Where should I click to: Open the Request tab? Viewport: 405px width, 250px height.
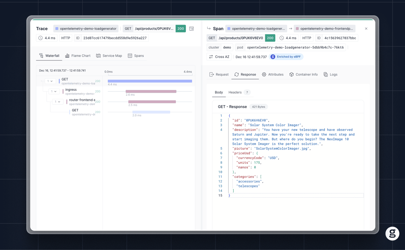pyautogui.click(x=219, y=74)
